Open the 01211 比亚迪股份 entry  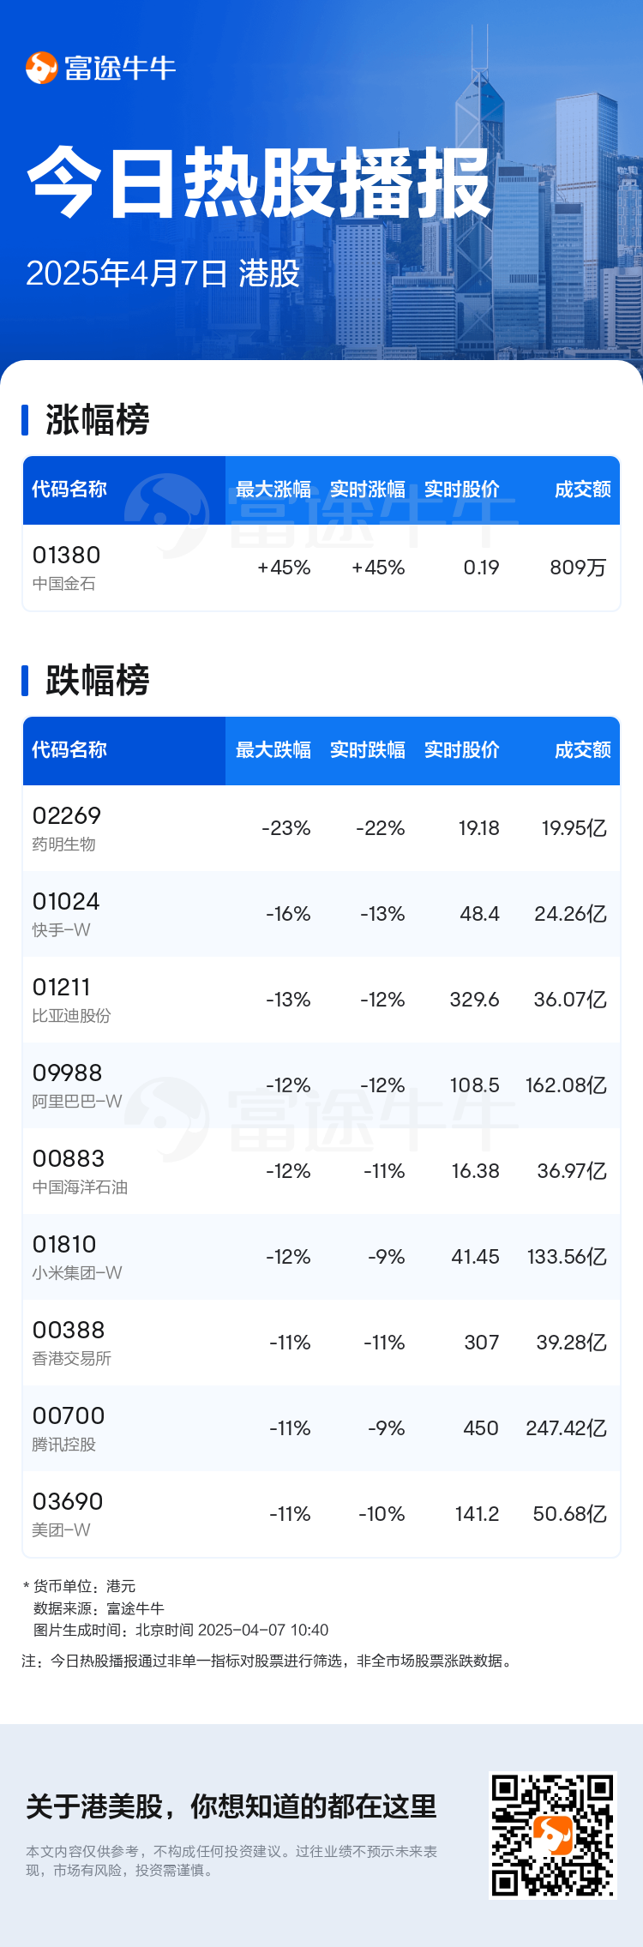321,1000
